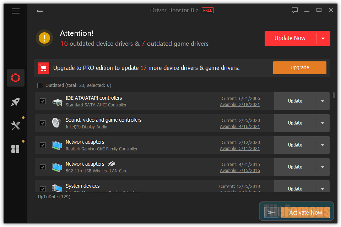Open the Action Center grid icon

15,149
